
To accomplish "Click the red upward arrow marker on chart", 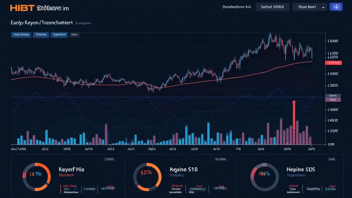I will click(x=294, y=114).
